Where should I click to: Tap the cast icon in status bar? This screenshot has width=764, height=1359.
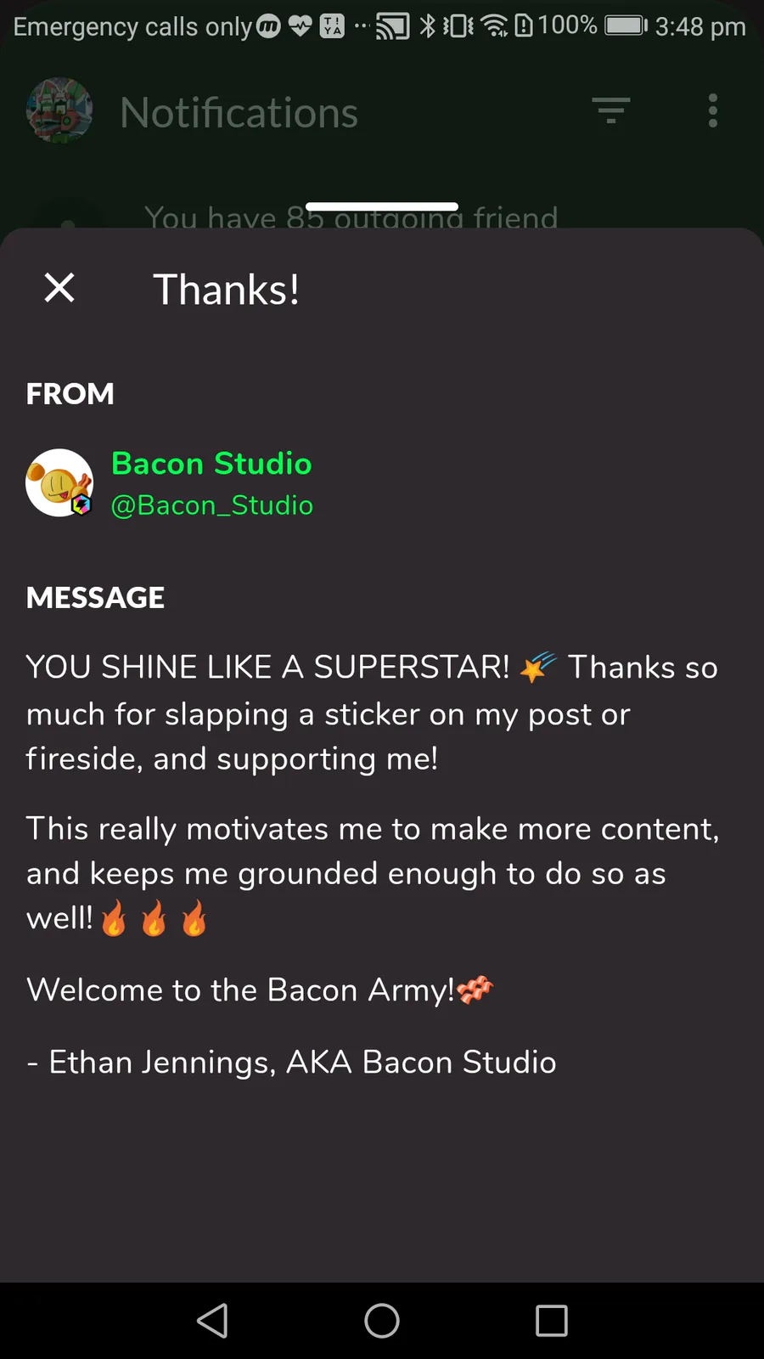pos(392,26)
